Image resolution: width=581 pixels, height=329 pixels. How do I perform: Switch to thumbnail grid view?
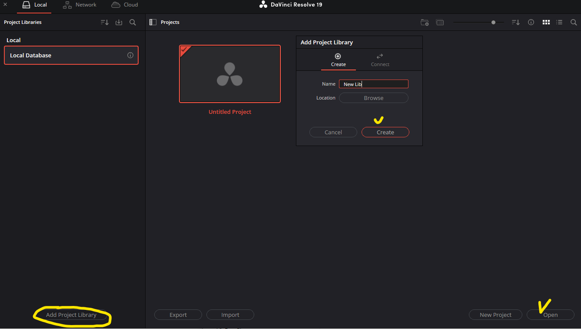pyautogui.click(x=546, y=22)
